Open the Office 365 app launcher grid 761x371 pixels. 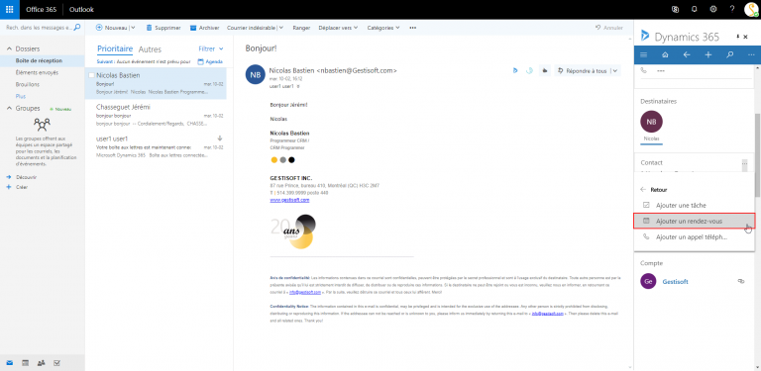pyautogui.click(x=10, y=10)
